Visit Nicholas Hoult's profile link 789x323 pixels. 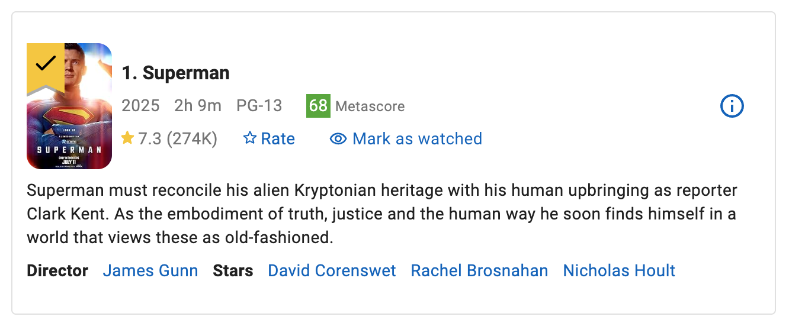619,271
